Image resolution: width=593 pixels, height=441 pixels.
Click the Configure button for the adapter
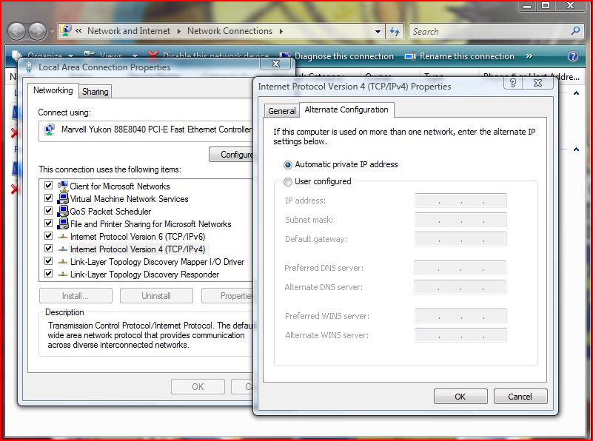(232, 155)
